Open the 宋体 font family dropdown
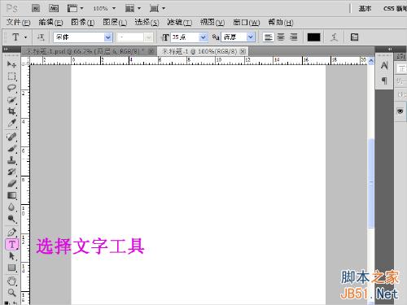This screenshot has height=305, width=407. 108,37
